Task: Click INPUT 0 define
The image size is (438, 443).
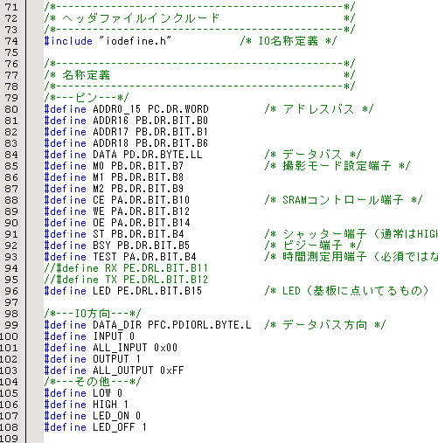Action: [x=89, y=336]
